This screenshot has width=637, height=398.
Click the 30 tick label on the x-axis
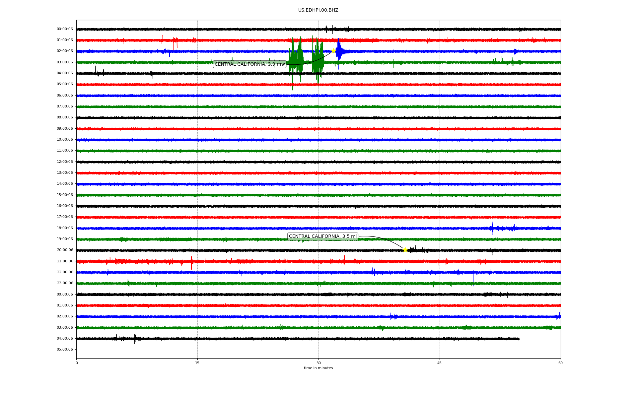318,363
